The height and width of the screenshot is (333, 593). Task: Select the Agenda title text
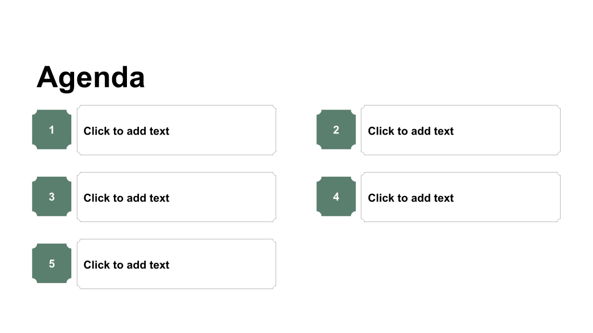[91, 77]
